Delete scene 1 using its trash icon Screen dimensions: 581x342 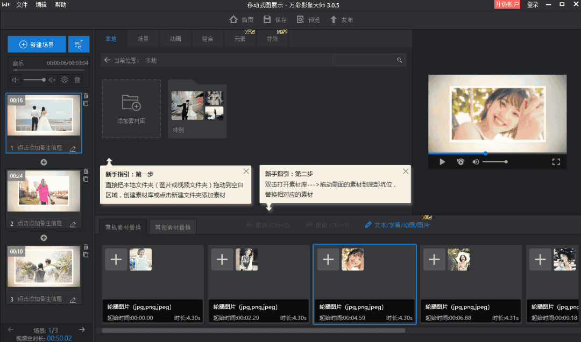coord(86,96)
